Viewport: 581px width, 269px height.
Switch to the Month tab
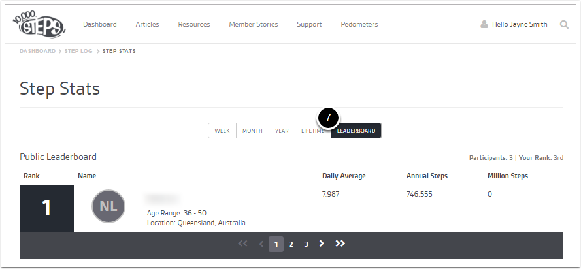[x=252, y=131]
